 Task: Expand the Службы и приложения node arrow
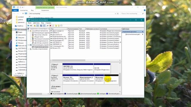tap(28, 49)
